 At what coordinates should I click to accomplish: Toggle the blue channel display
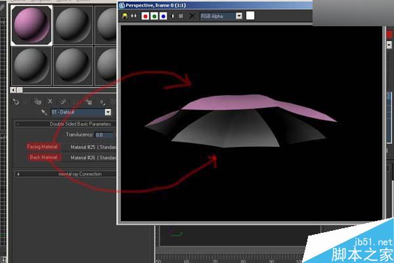coord(163,16)
